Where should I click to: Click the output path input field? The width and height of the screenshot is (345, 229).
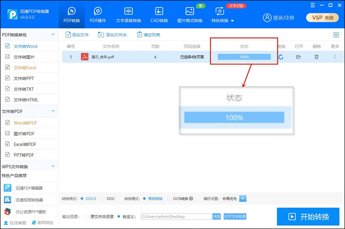(x=177, y=217)
